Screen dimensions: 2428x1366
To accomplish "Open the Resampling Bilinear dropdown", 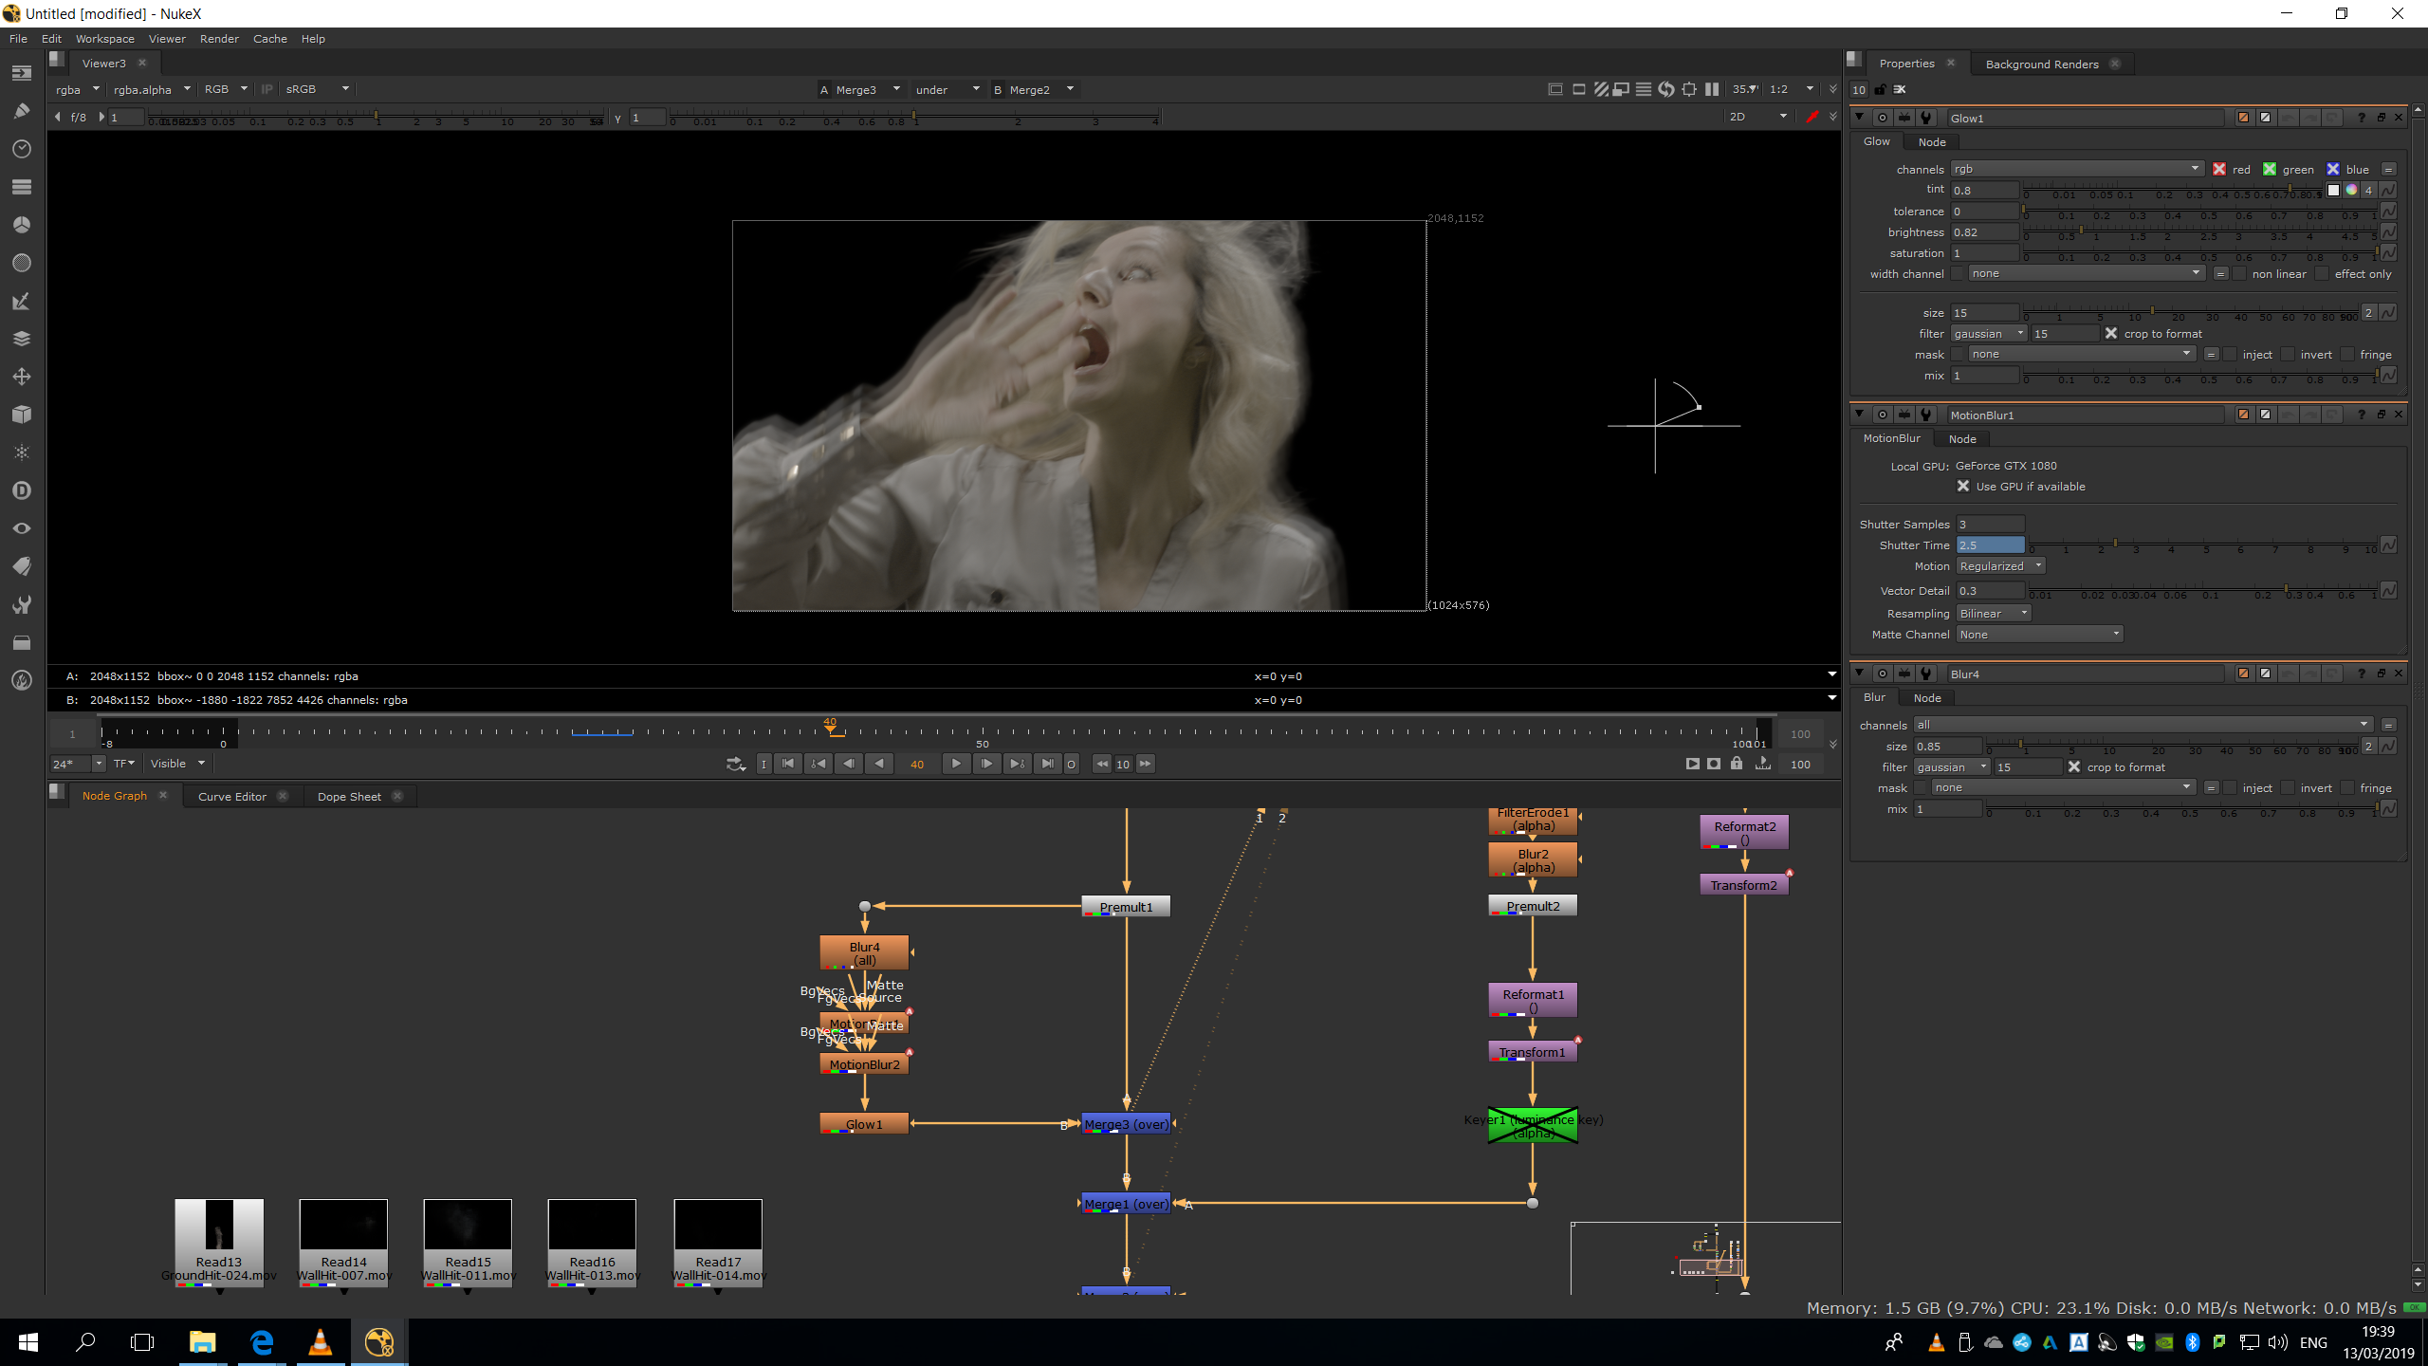I will [1993, 614].
